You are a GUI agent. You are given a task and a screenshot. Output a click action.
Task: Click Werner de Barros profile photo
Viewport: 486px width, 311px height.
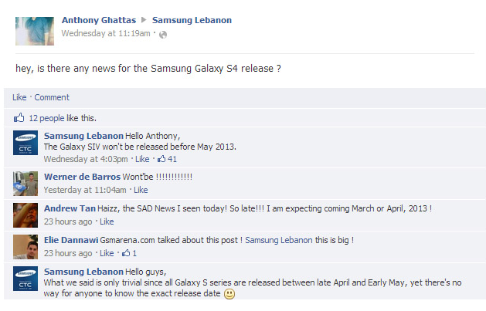tap(25, 183)
